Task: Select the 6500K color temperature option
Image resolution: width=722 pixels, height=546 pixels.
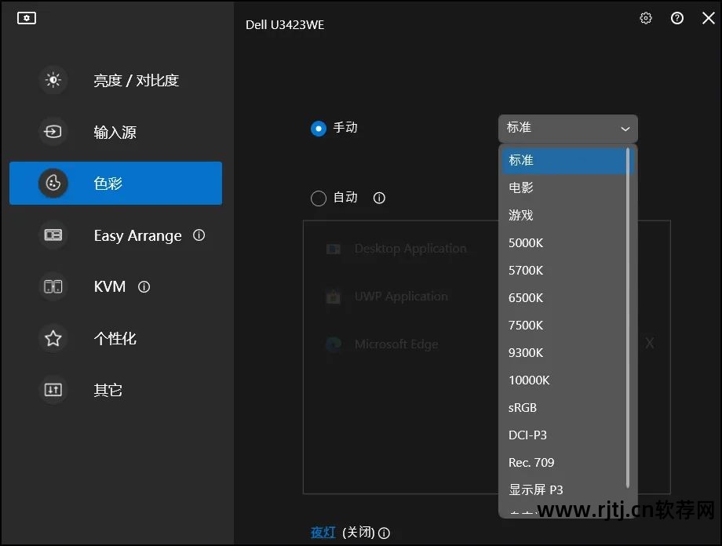Action: point(526,297)
